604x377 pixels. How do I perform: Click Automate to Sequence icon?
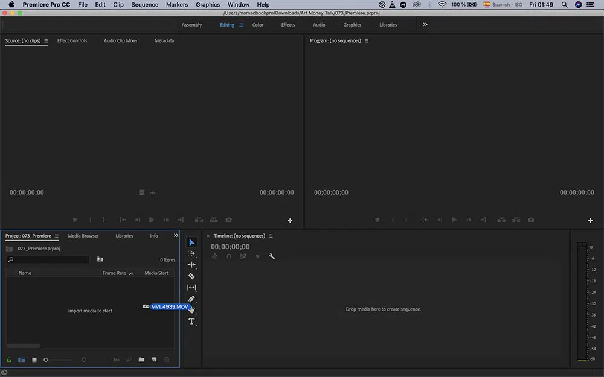[x=116, y=360]
